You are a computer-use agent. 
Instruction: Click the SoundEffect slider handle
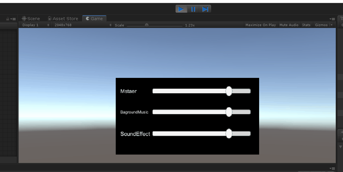[x=229, y=134]
